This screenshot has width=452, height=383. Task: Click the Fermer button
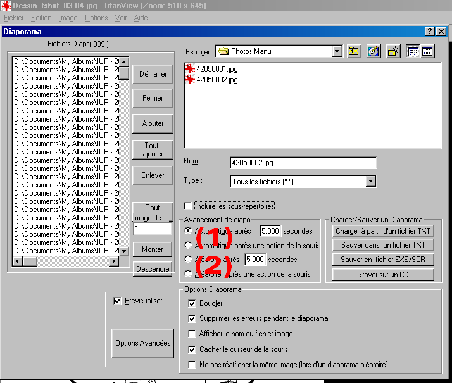(x=153, y=98)
